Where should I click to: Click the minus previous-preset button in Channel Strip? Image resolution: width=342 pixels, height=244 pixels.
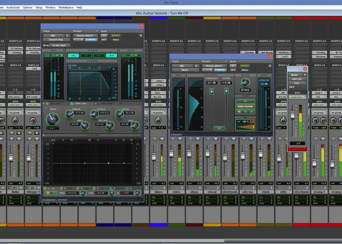[x=75, y=40]
